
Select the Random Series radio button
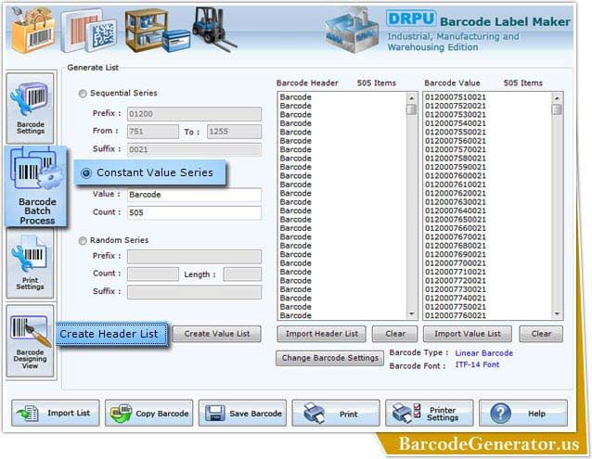coord(83,240)
